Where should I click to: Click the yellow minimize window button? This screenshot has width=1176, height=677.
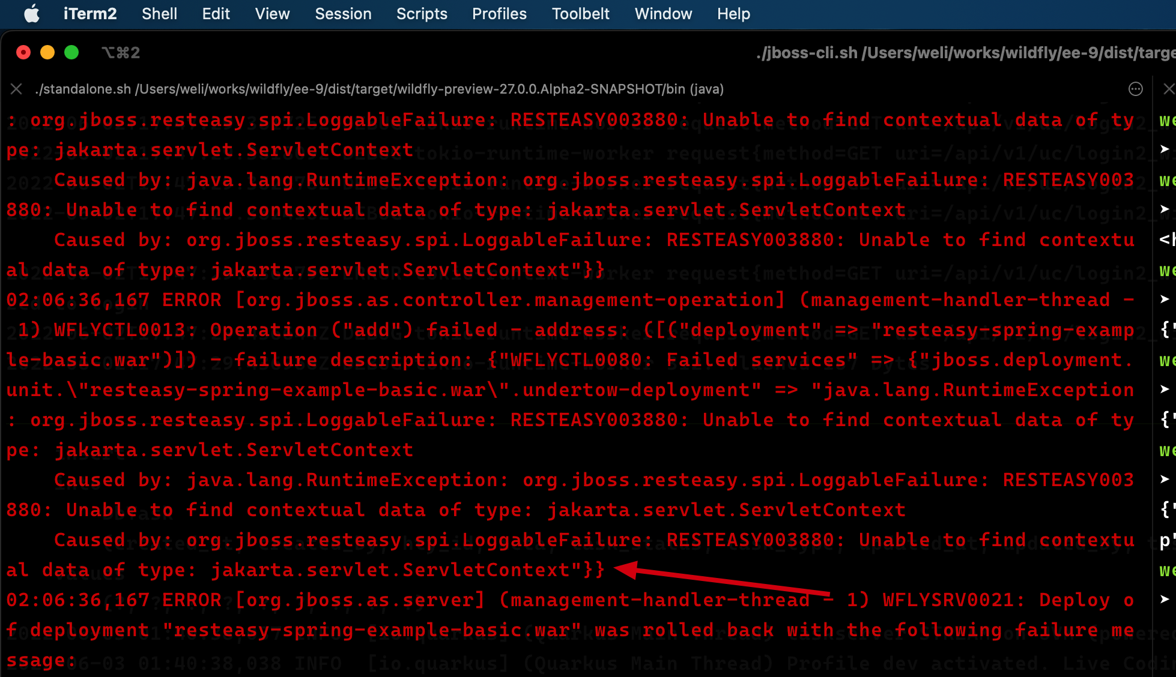pyautogui.click(x=47, y=53)
